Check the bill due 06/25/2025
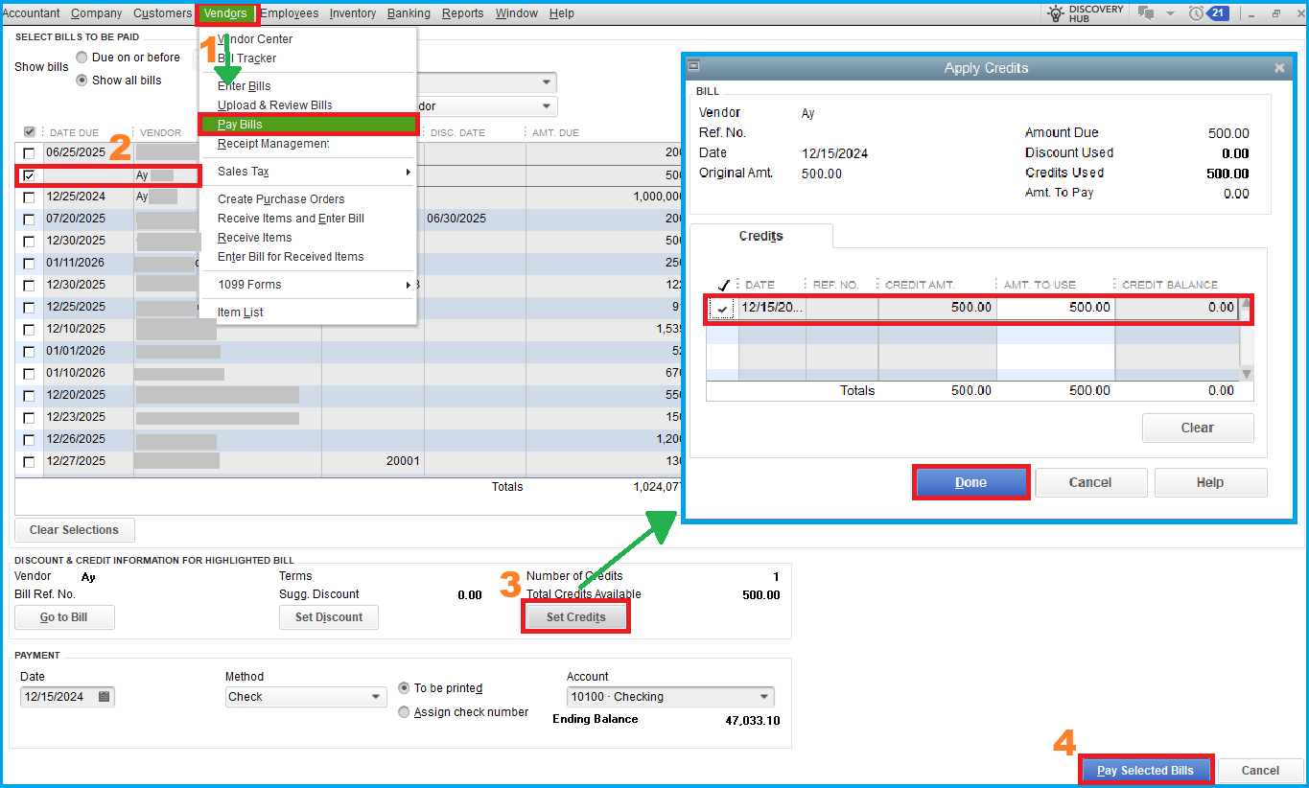Viewport: 1309px width, 788px height. point(30,153)
